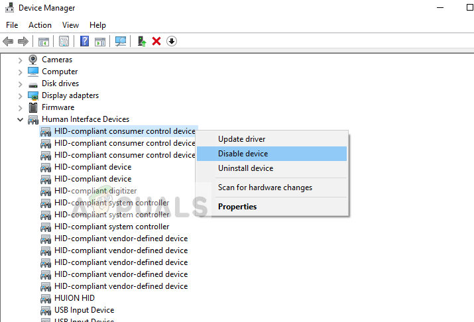The image size is (474, 322).
Task: Toggle the console tree pane icon
Action: [44, 41]
